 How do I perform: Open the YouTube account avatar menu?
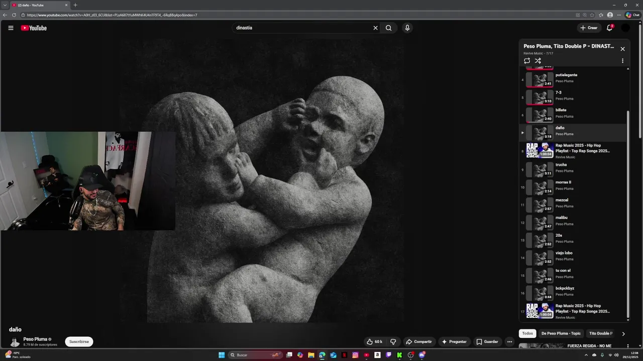coord(625,28)
